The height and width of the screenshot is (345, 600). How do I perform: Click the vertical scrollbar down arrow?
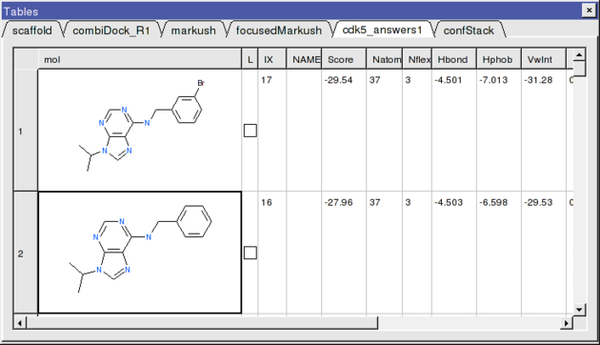579,310
